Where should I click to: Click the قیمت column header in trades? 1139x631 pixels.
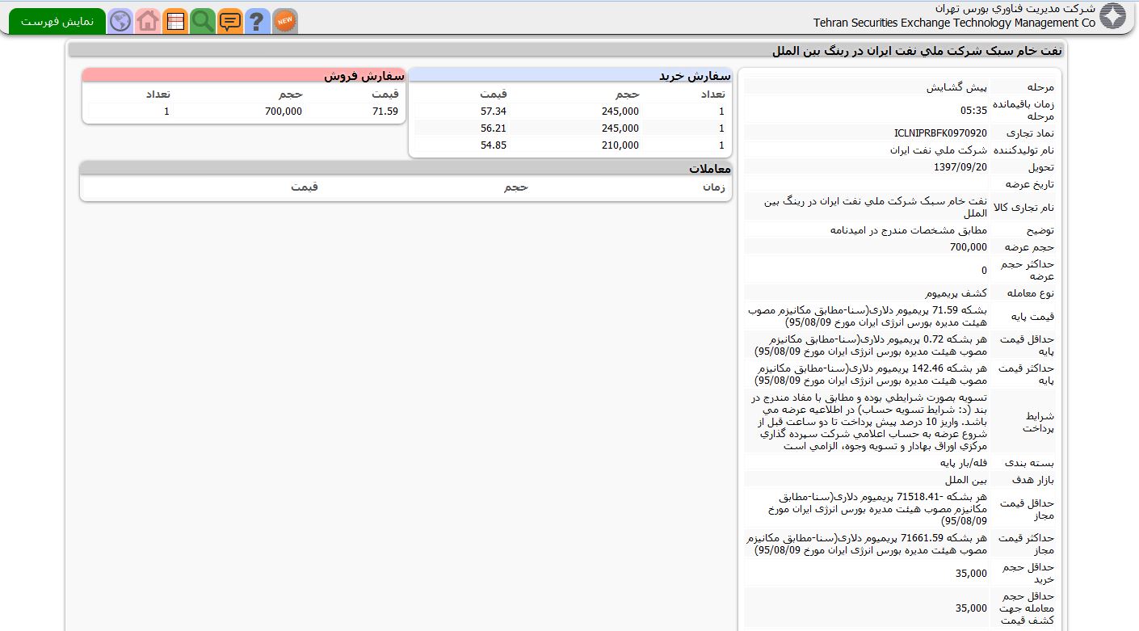pos(305,187)
